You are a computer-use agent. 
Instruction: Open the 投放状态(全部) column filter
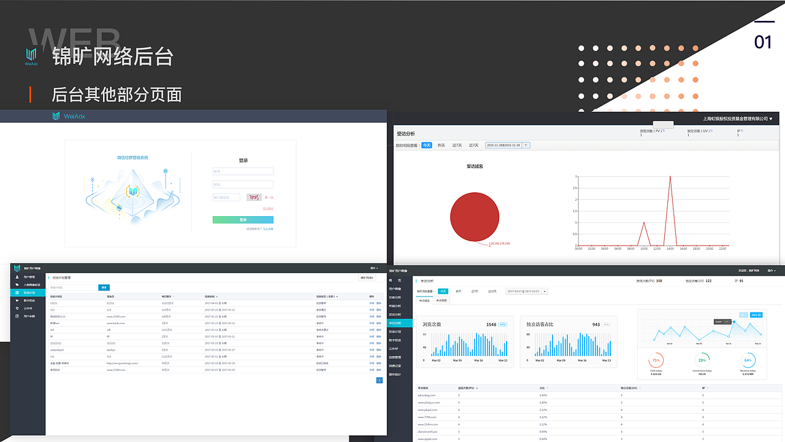click(x=327, y=297)
